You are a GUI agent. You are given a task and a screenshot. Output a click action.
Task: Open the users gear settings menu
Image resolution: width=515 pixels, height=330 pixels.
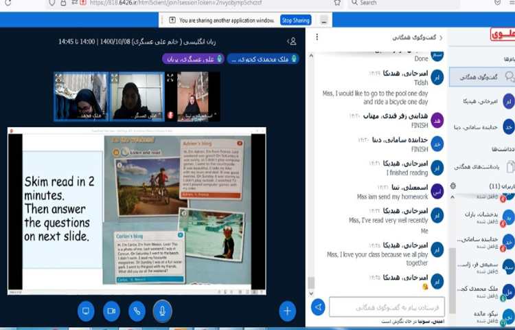pos(453,186)
